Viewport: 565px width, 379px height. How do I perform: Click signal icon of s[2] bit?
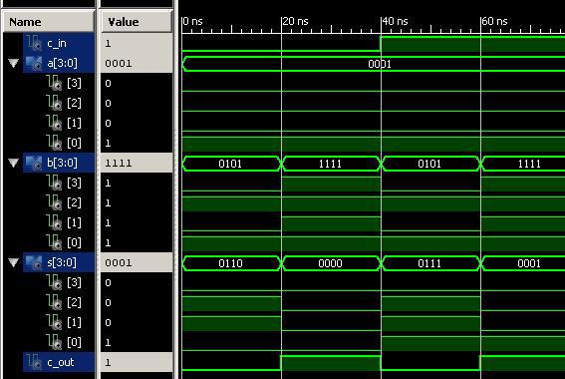pyautogui.click(x=55, y=302)
